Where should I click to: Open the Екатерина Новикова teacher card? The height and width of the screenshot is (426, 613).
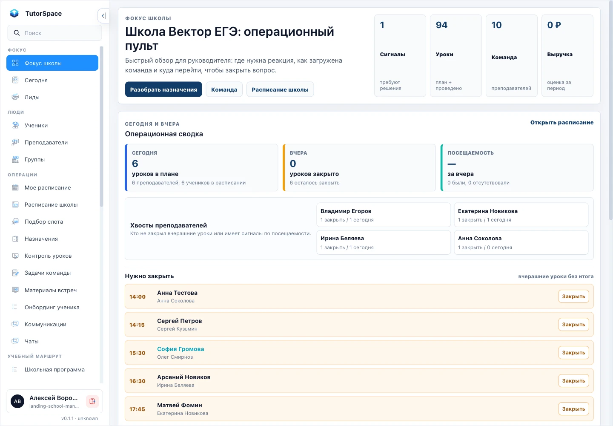tap(521, 215)
